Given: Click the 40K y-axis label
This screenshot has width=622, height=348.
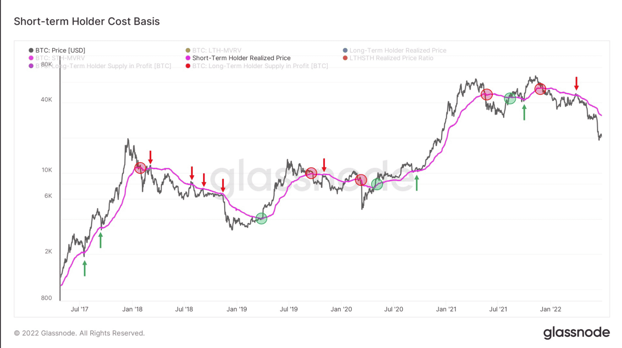Looking at the screenshot, I should click(46, 99).
